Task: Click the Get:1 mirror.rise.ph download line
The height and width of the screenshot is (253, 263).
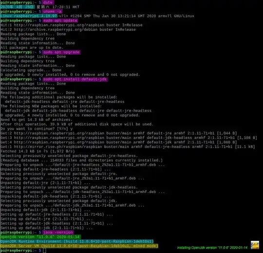Action: click(128, 147)
